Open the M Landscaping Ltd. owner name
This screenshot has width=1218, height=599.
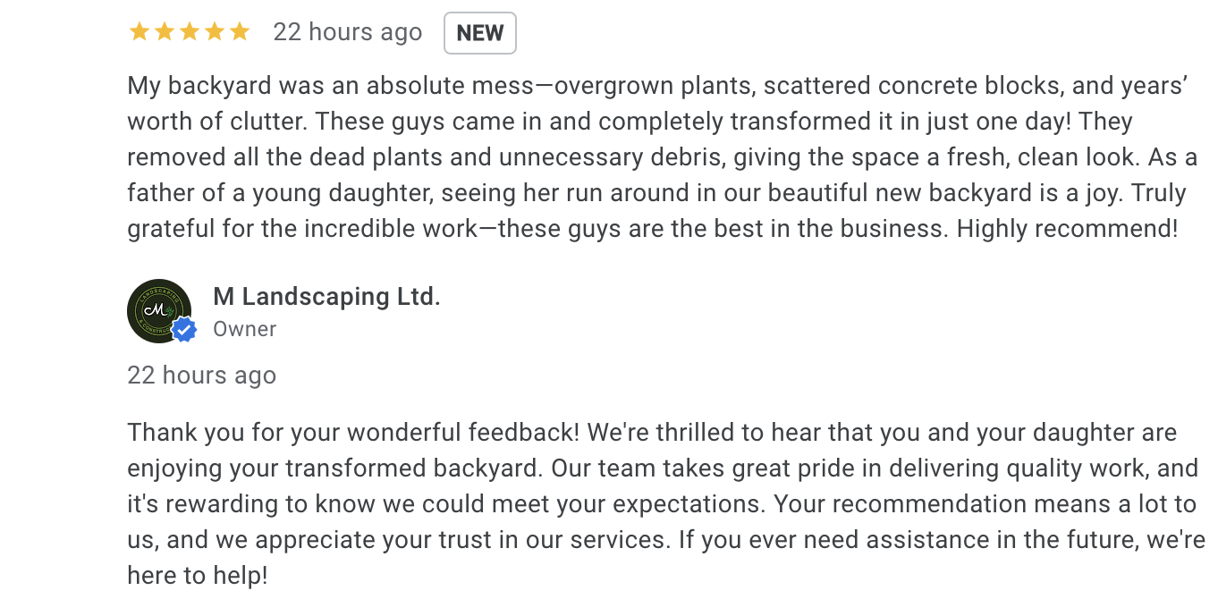point(326,296)
